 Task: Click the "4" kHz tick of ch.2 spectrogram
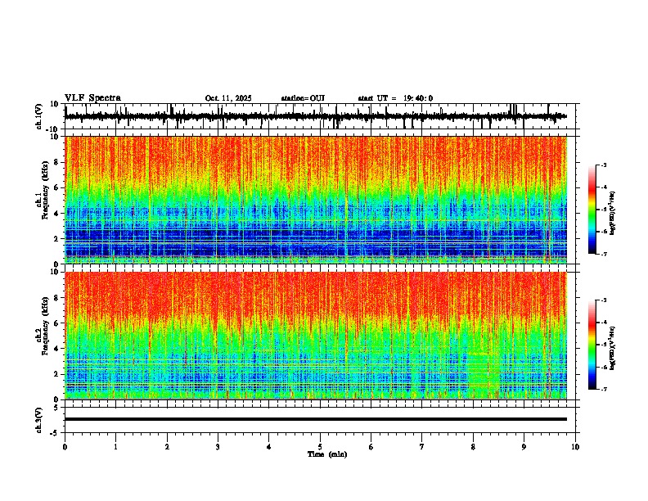click(57, 349)
